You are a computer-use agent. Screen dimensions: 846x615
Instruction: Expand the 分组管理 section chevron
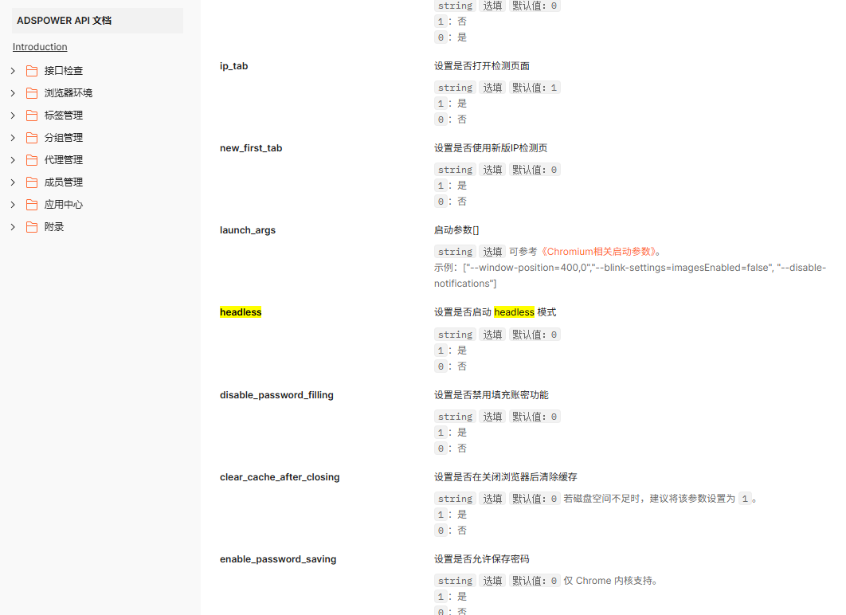point(13,138)
